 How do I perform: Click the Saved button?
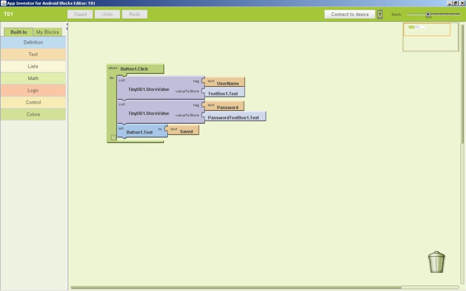point(80,14)
